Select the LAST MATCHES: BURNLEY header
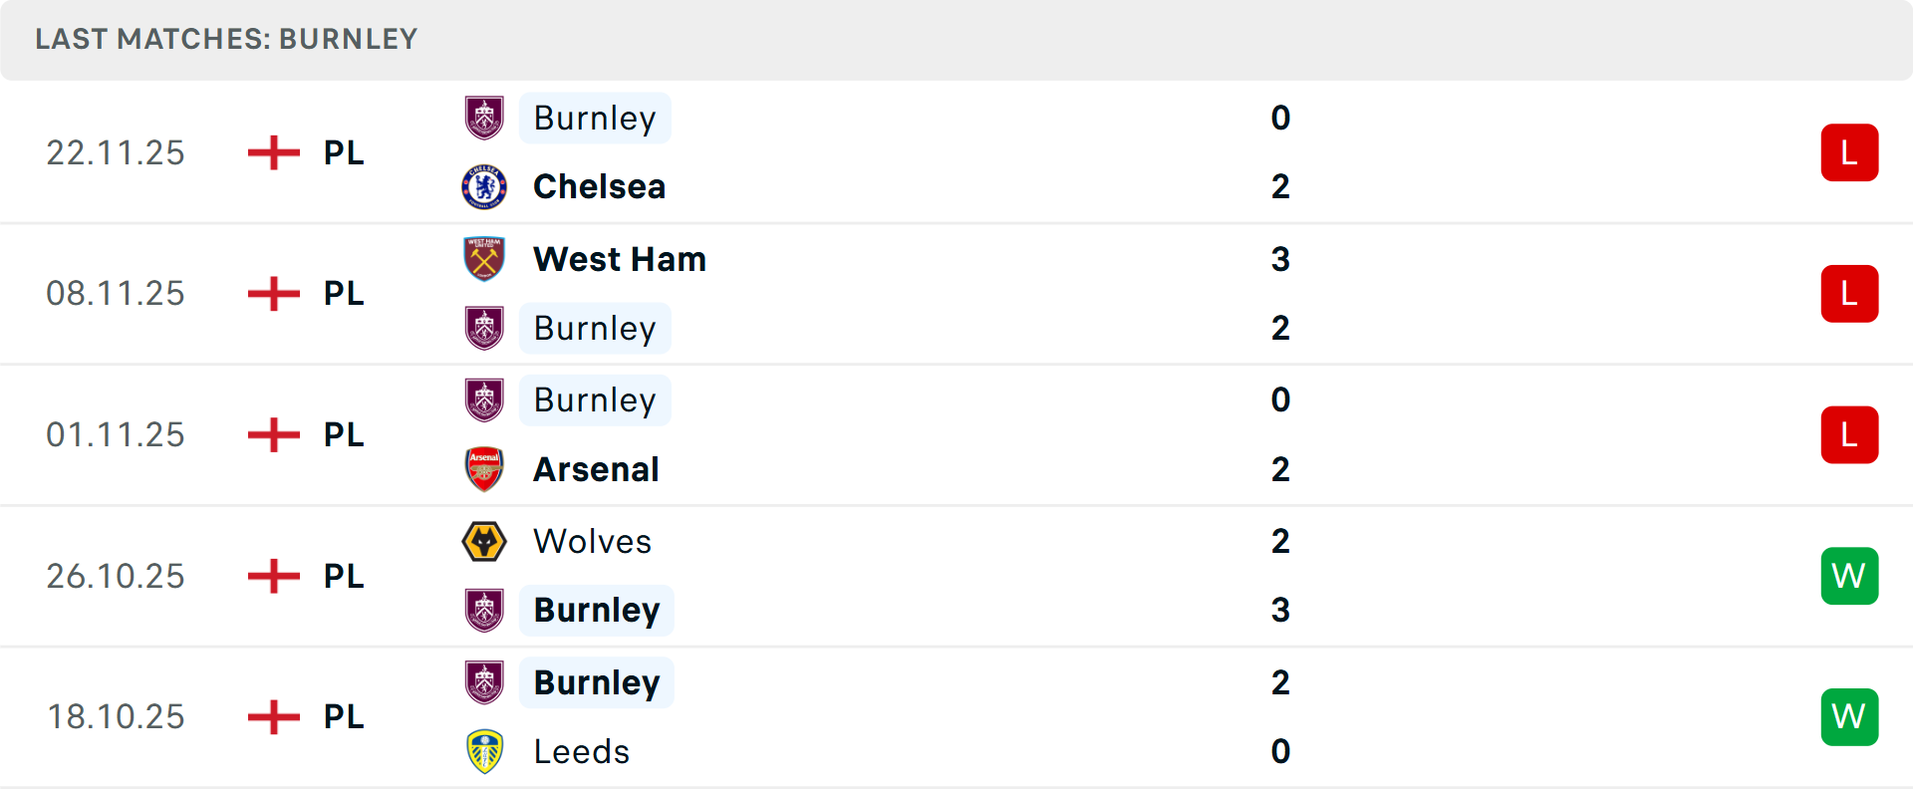Image resolution: width=1913 pixels, height=789 pixels. coord(226,40)
